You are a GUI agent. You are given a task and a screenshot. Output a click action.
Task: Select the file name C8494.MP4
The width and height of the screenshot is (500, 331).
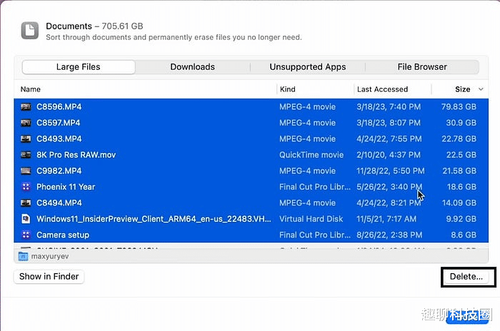pos(59,203)
